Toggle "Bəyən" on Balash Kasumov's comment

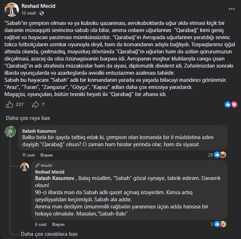[46, 155]
